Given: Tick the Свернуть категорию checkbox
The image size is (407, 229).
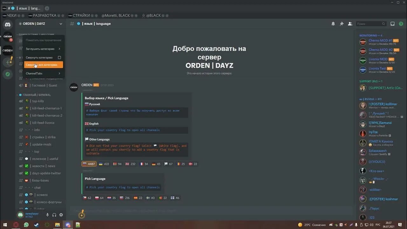Looking at the screenshot, I should tap(59, 58).
